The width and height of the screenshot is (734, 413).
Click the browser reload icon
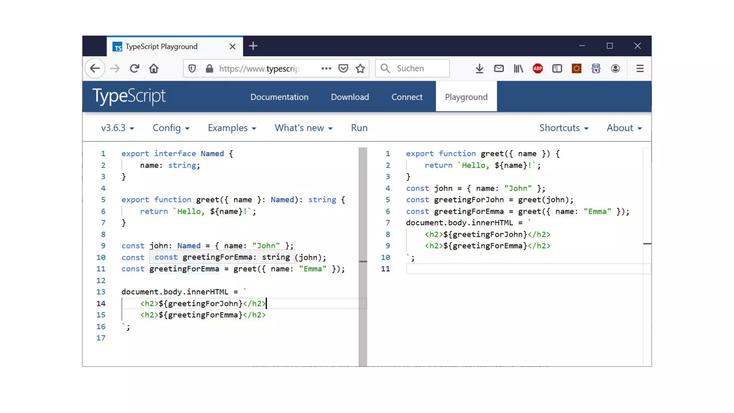[x=134, y=68]
